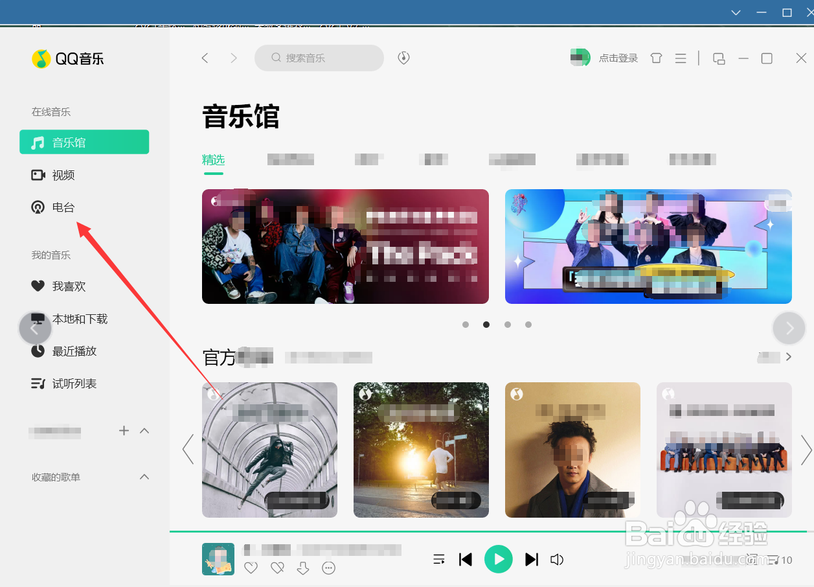
Task: Mark the playing song as disliked
Action: pos(277,568)
